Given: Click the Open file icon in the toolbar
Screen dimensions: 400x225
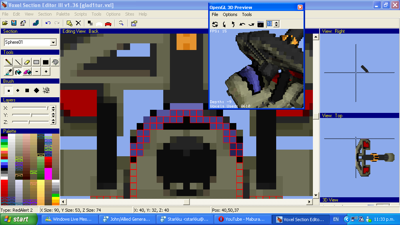Looking at the screenshot, I should (5, 23).
